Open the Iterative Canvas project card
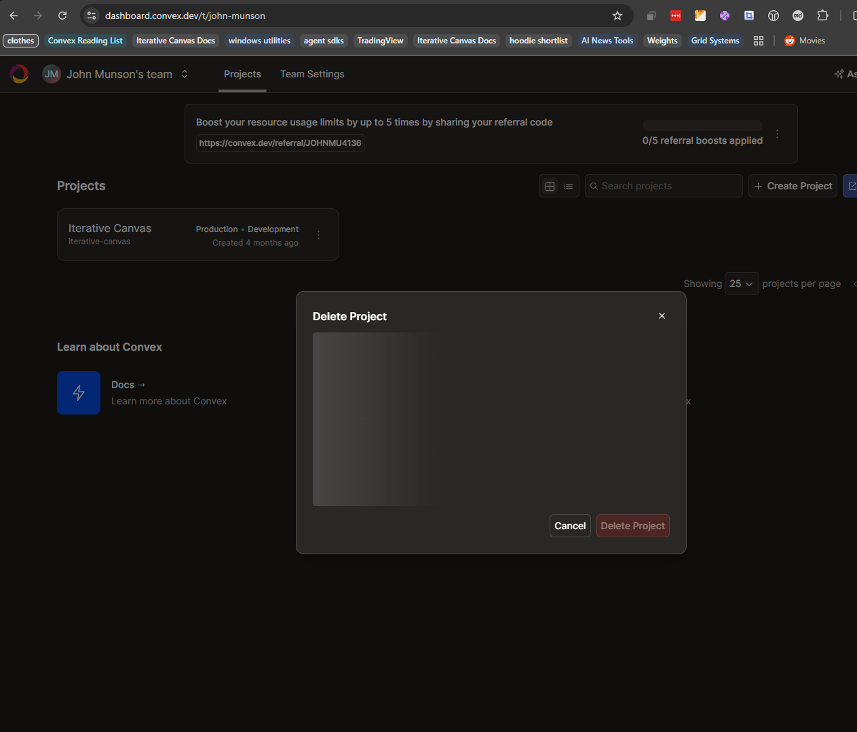This screenshot has height=732, width=857. coord(198,235)
